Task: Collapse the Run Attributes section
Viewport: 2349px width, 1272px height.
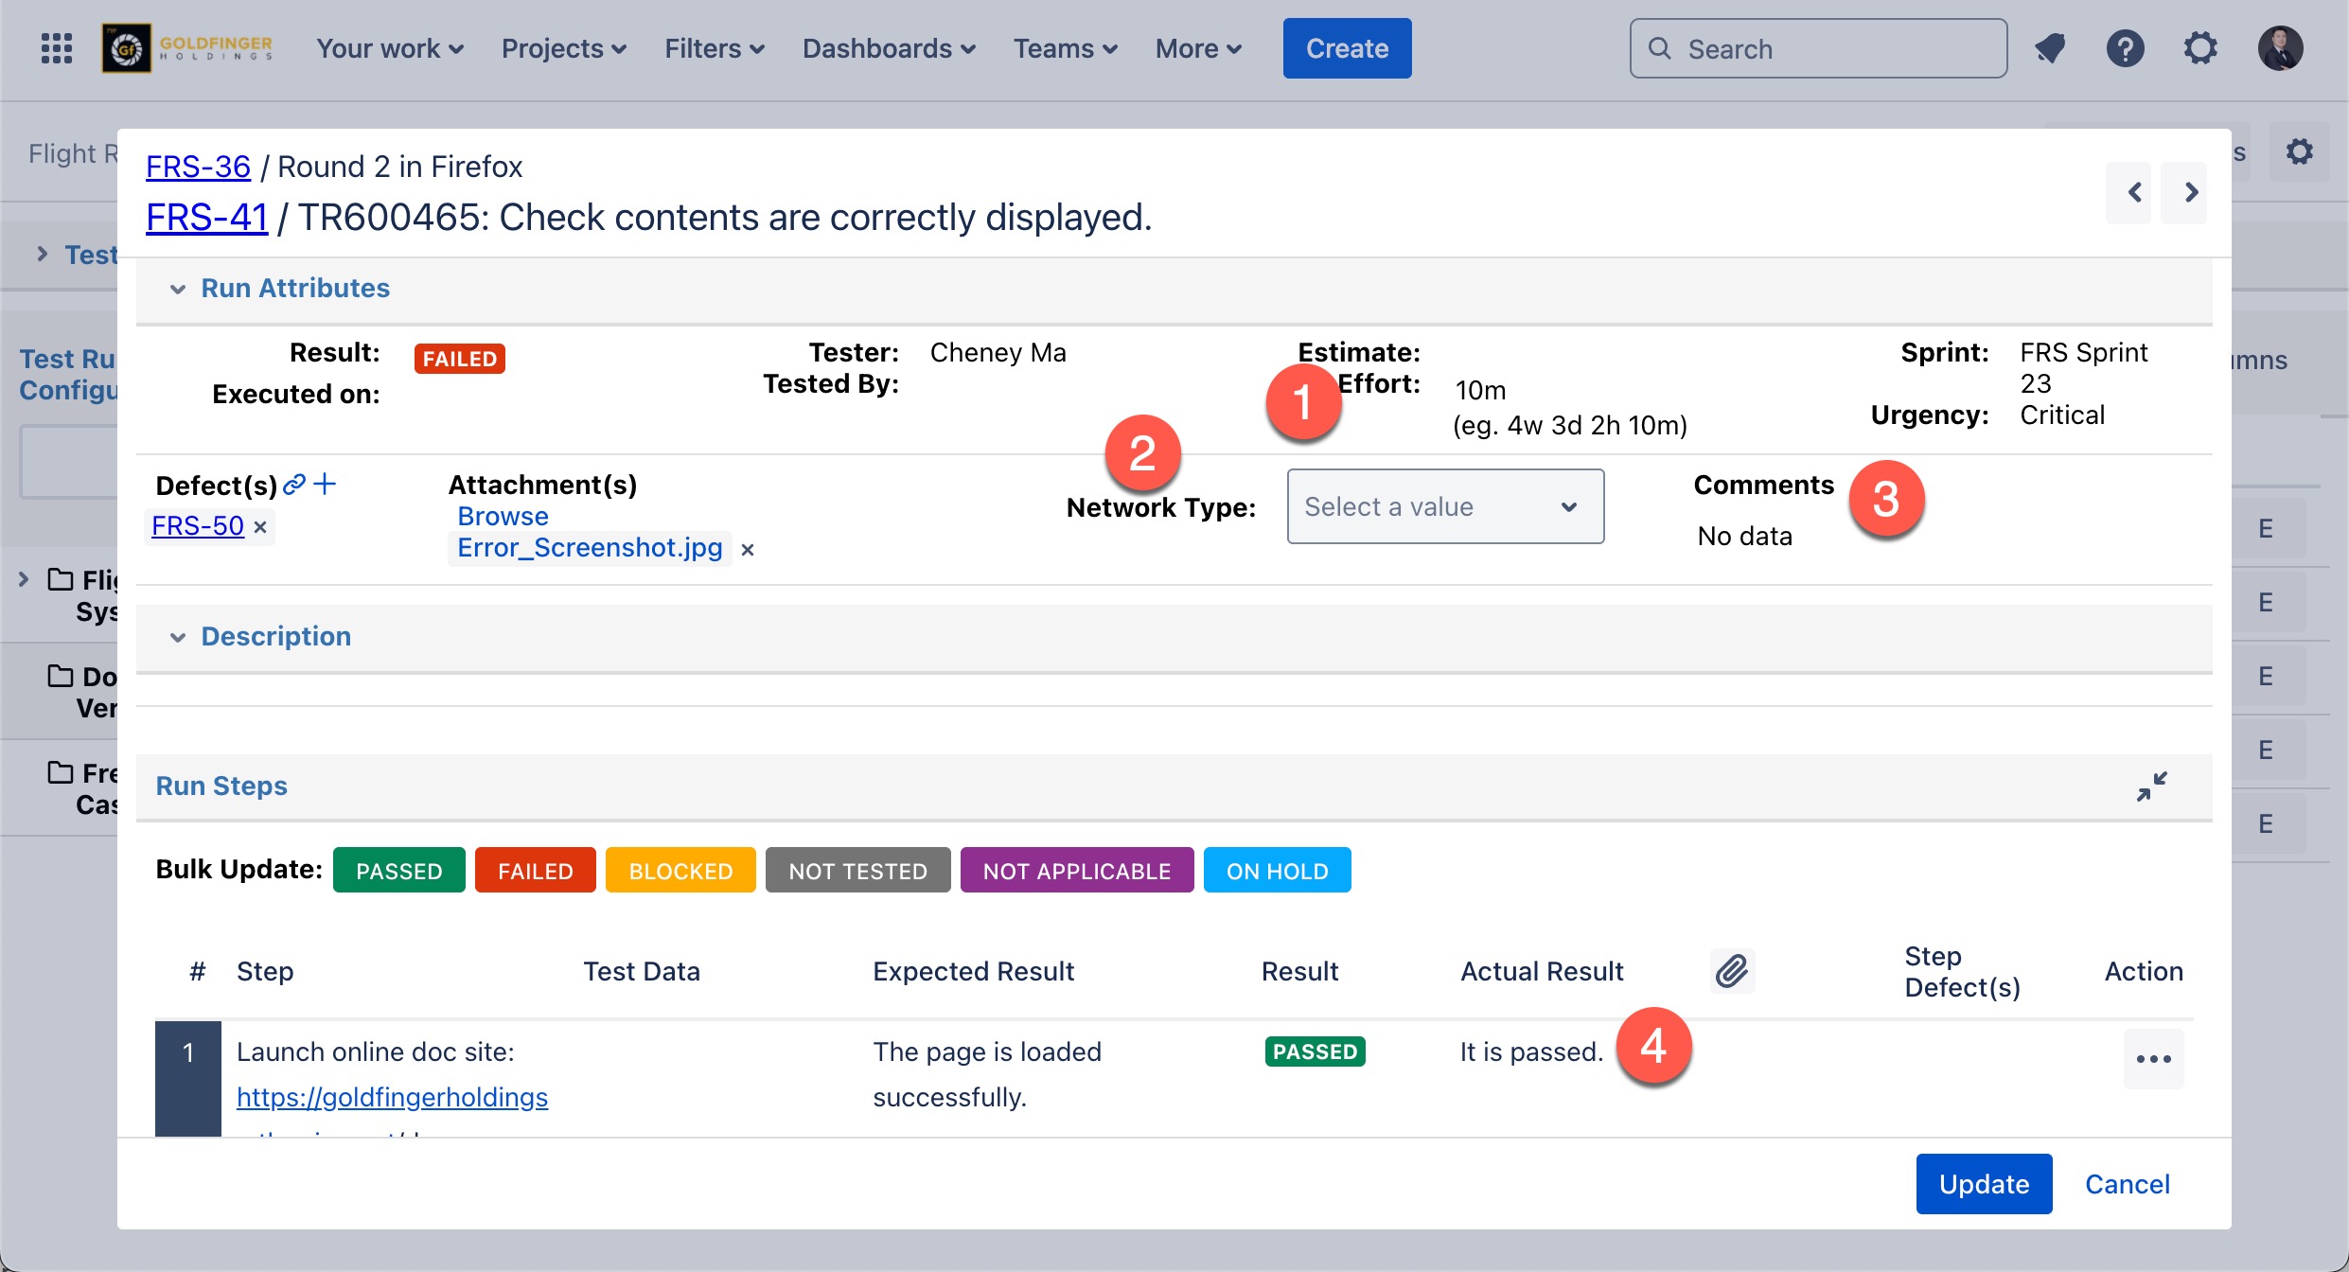Action: coord(178,289)
